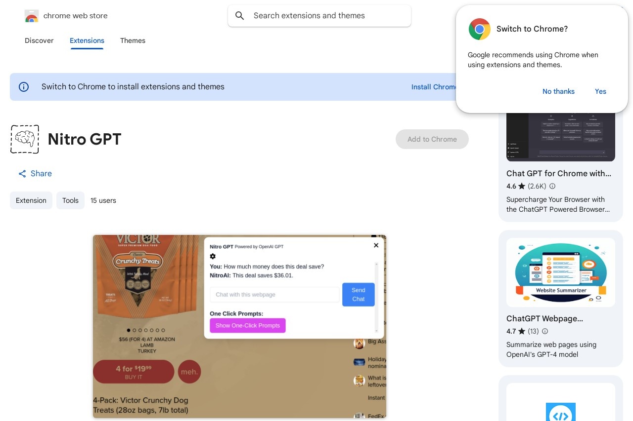Click the code brackets extension icon
The image size is (633, 421).
tap(561, 412)
